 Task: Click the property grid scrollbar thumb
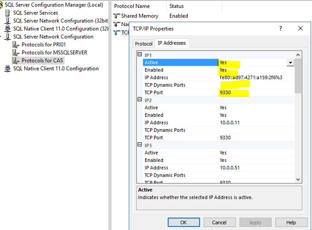pyautogui.click(x=298, y=75)
